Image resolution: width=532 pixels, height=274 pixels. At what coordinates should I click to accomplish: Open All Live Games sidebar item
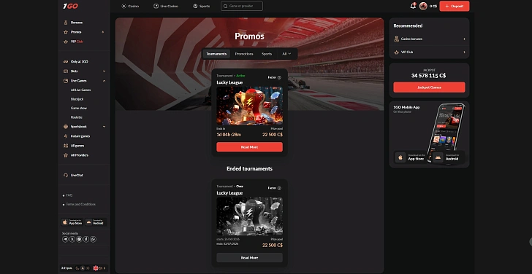coord(80,90)
